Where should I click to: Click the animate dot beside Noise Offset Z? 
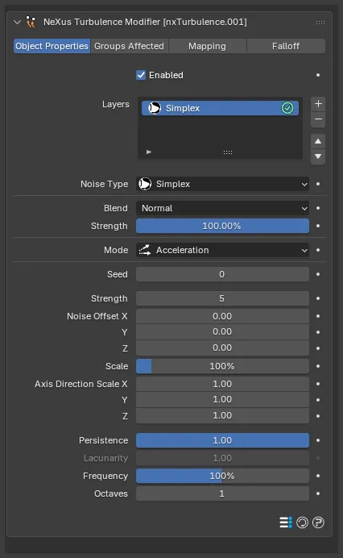pos(318,348)
